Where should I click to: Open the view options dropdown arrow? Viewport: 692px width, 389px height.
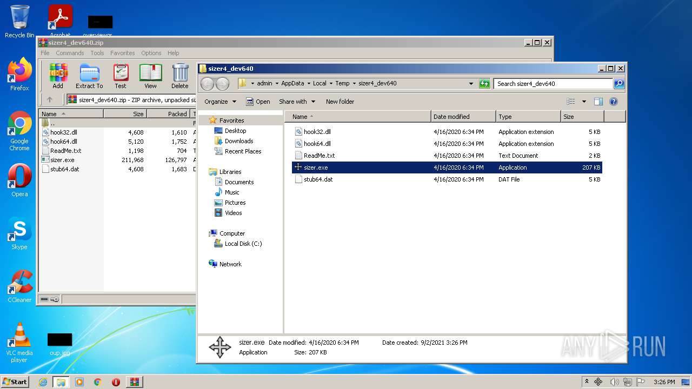pos(584,102)
